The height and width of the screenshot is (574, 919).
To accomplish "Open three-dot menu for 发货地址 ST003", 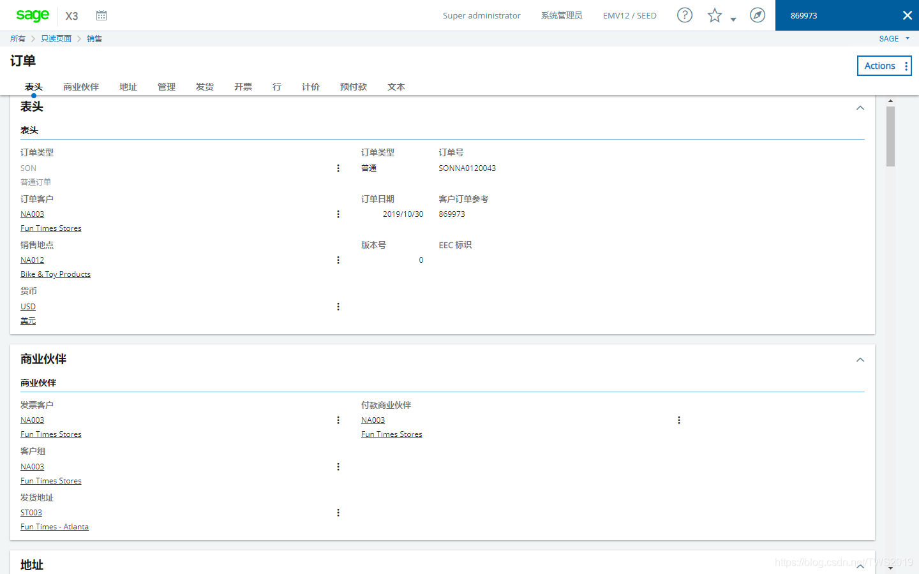I will (338, 513).
